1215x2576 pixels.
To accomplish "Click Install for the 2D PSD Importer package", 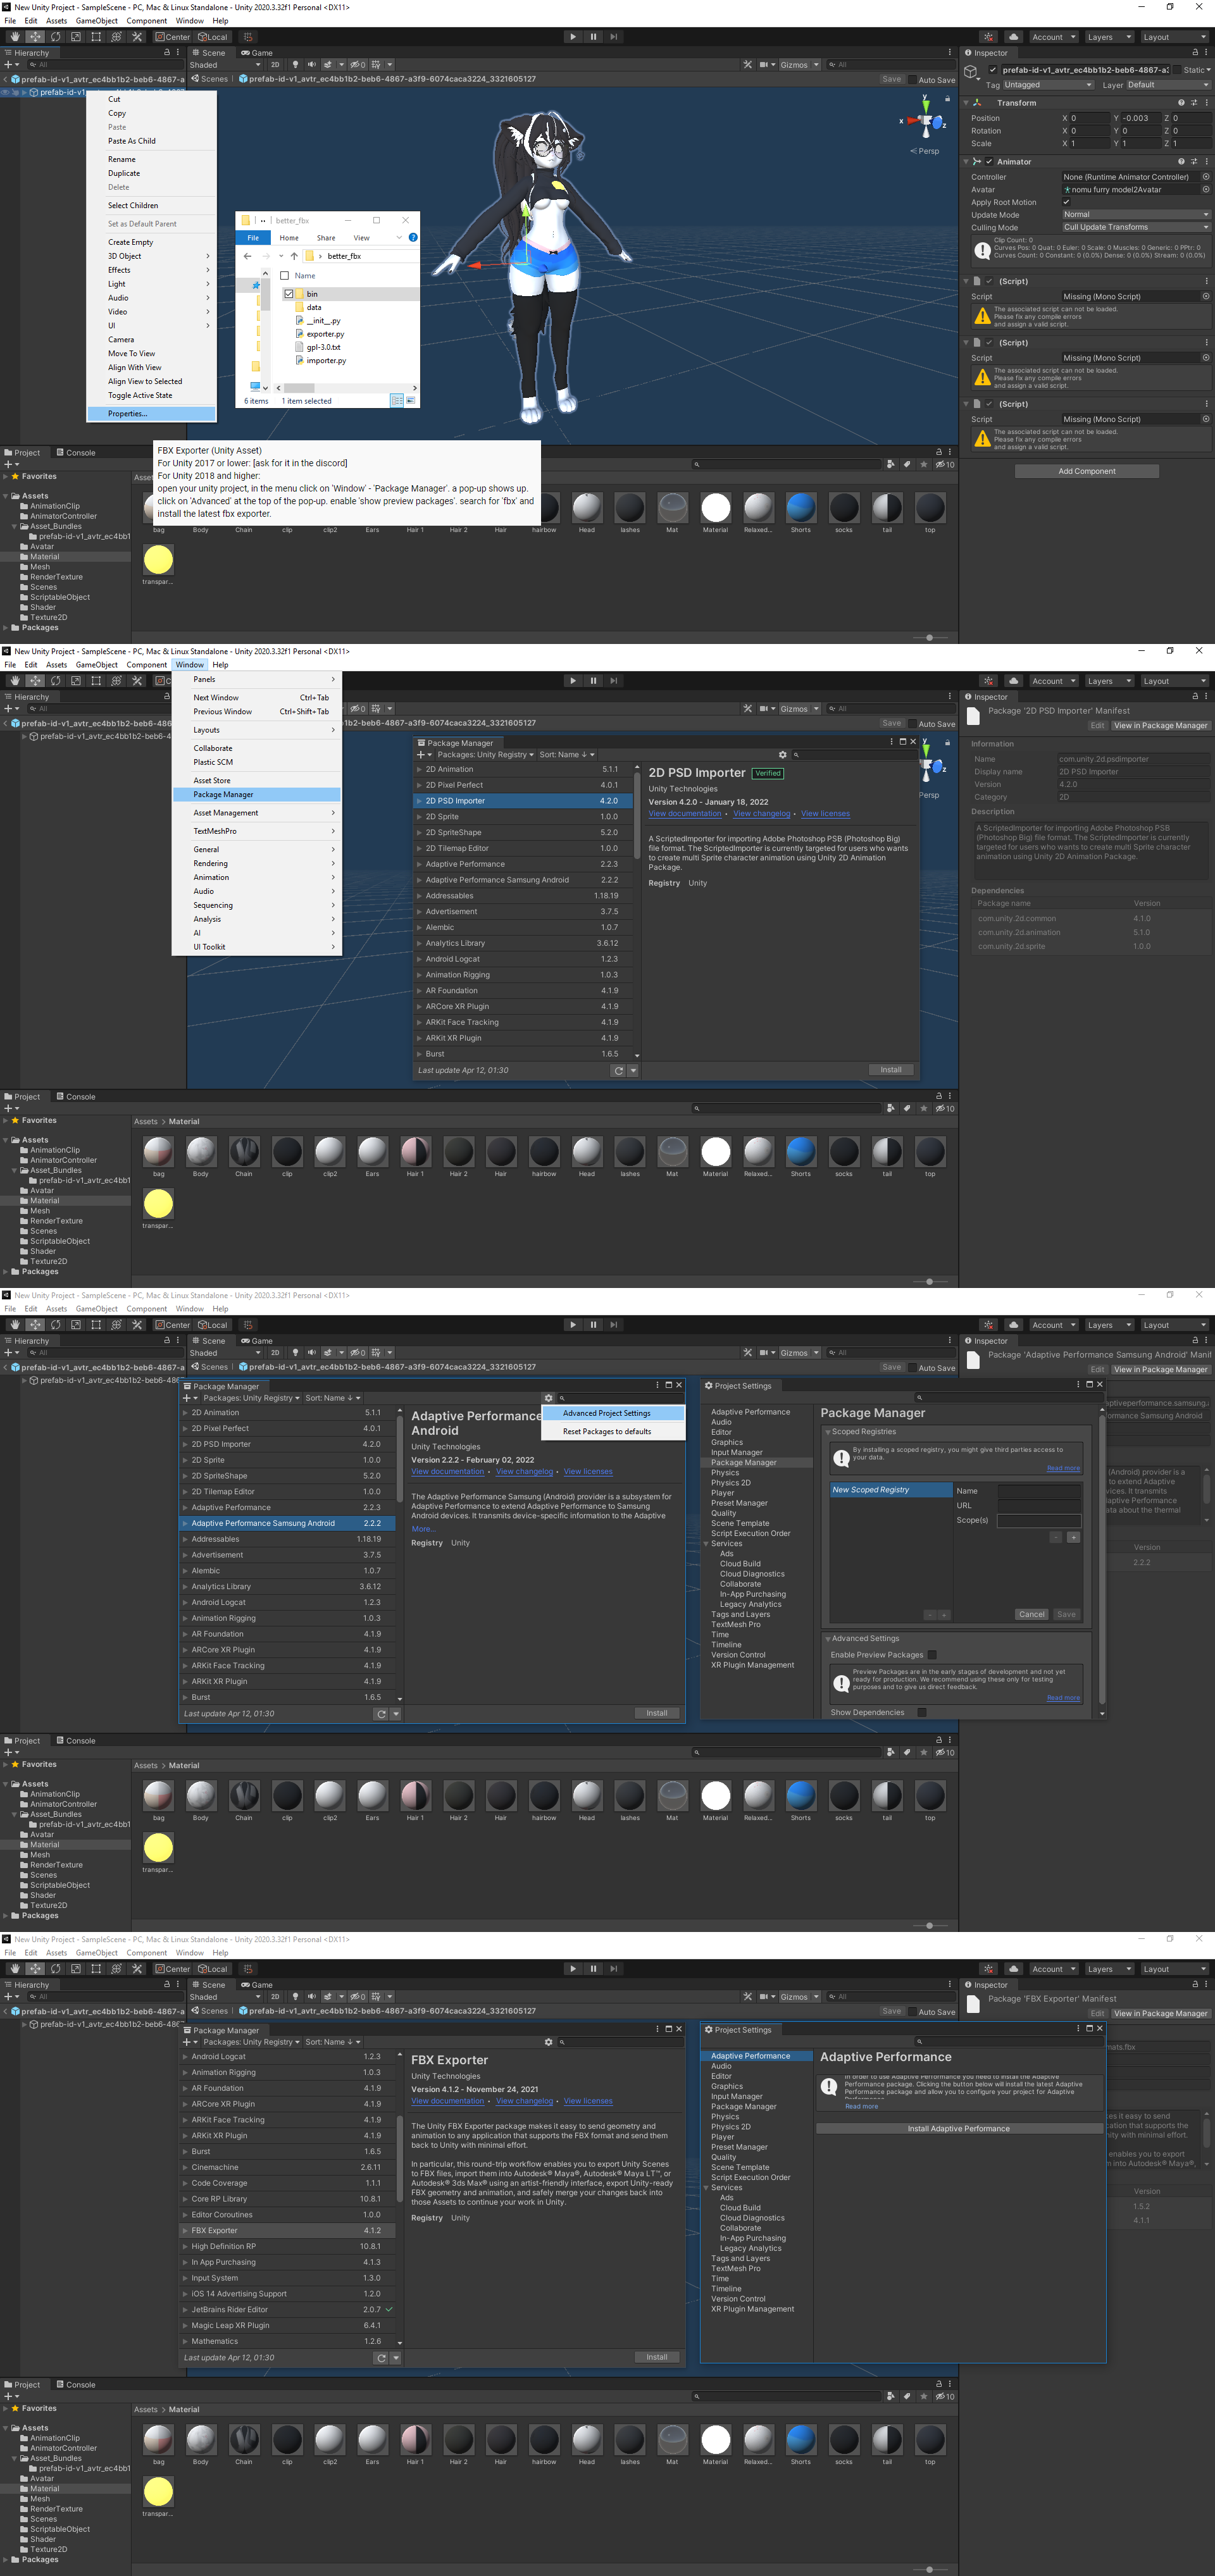I will (x=891, y=1070).
